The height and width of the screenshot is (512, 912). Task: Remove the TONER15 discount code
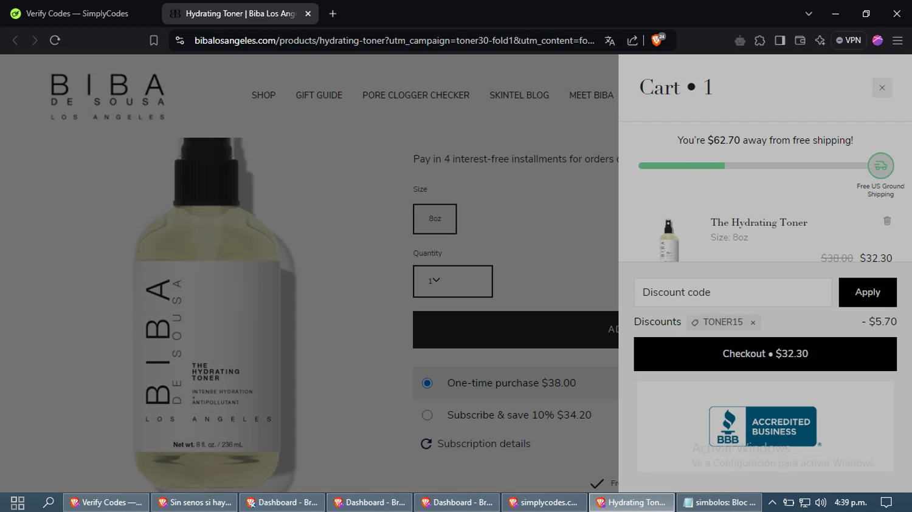tap(753, 323)
